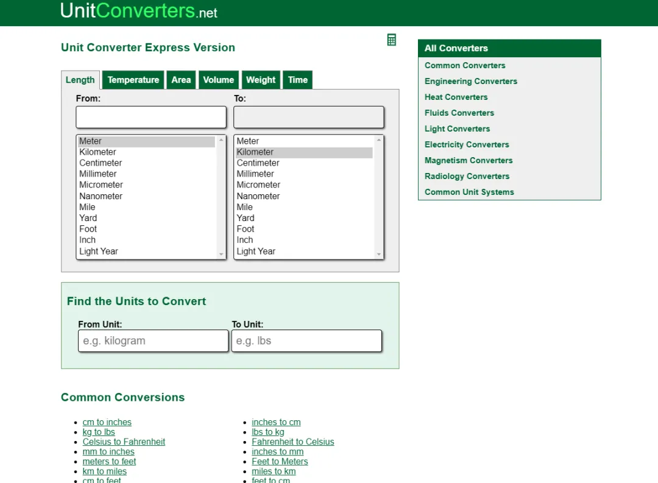Image resolution: width=658 pixels, height=483 pixels.
Task: Open Engineering Converters link
Action: [470, 82]
